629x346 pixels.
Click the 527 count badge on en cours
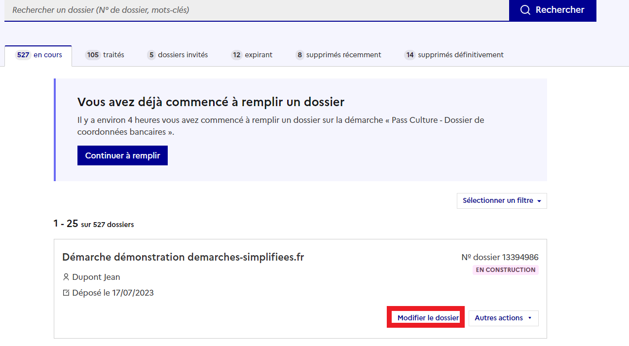[x=23, y=55]
